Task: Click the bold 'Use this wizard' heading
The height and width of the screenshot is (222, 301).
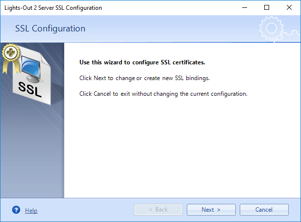Action: point(142,62)
